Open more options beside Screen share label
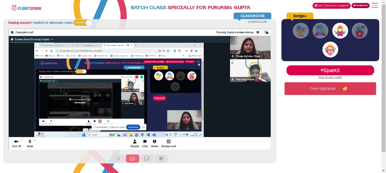 point(52,39)
